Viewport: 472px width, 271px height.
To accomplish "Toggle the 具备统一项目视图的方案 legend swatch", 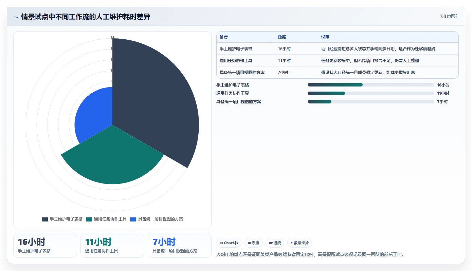I will pos(133,219).
